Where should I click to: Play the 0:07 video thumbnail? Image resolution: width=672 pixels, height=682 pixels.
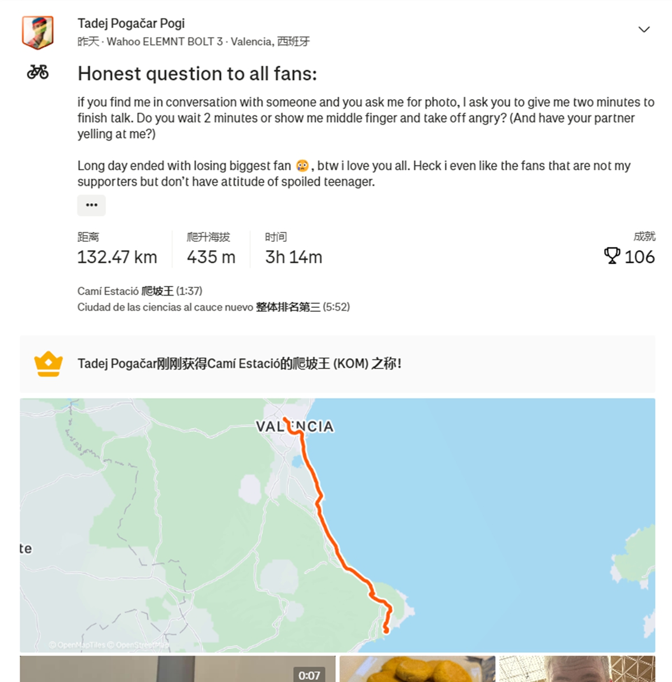178,669
